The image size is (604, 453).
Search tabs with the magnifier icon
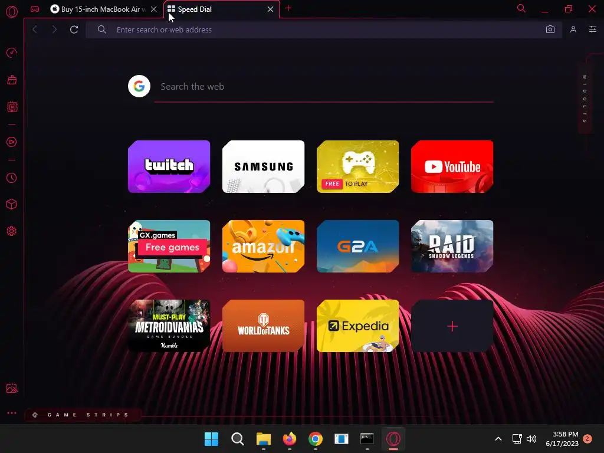(521, 8)
